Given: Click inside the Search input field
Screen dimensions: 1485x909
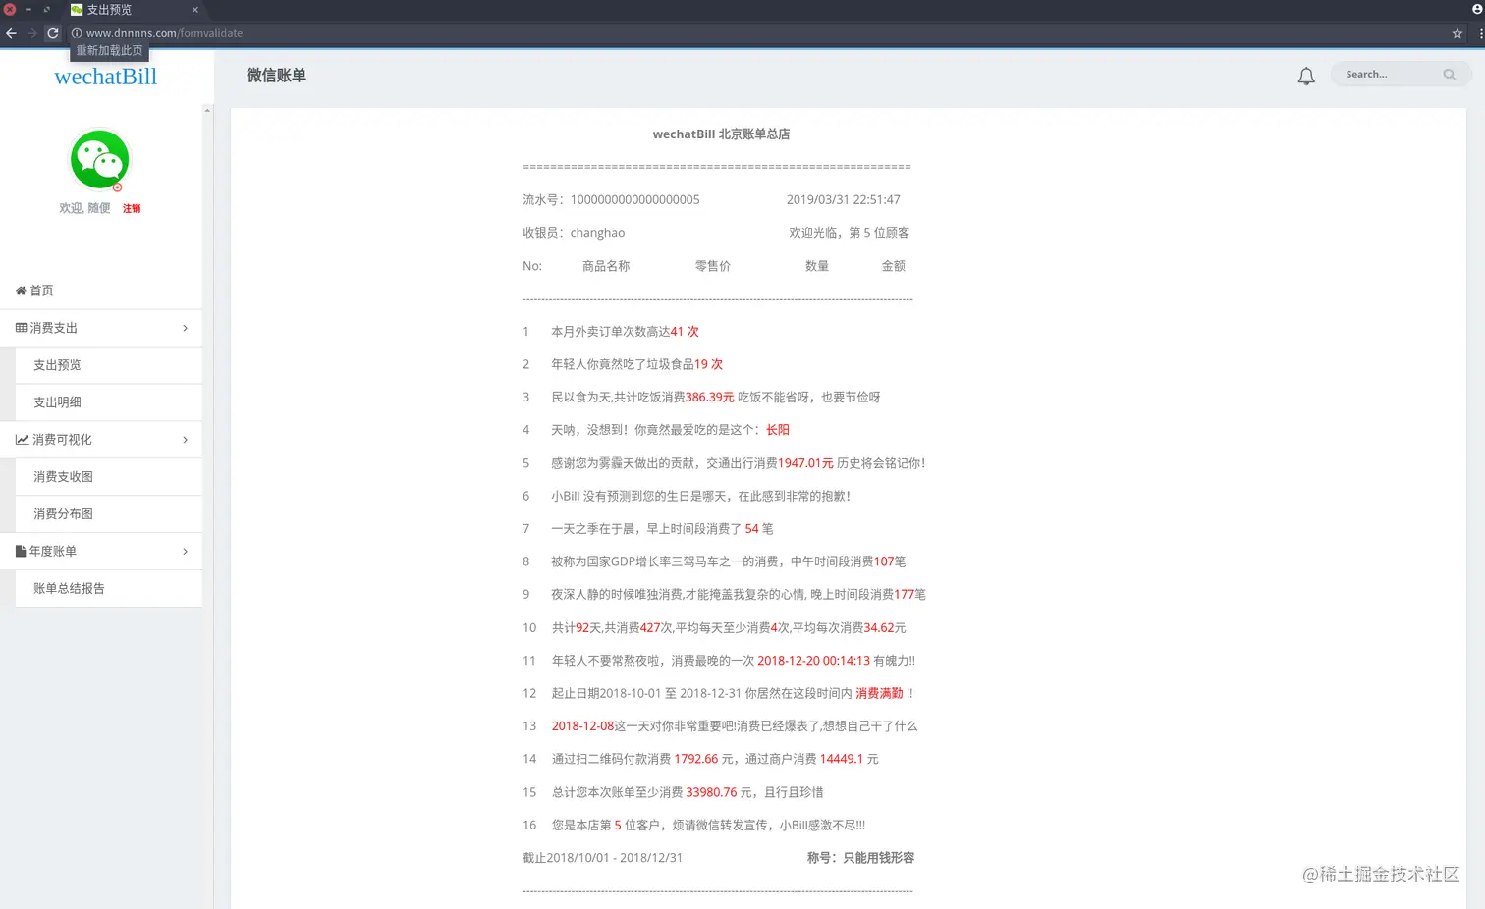Looking at the screenshot, I should click(x=1385, y=74).
